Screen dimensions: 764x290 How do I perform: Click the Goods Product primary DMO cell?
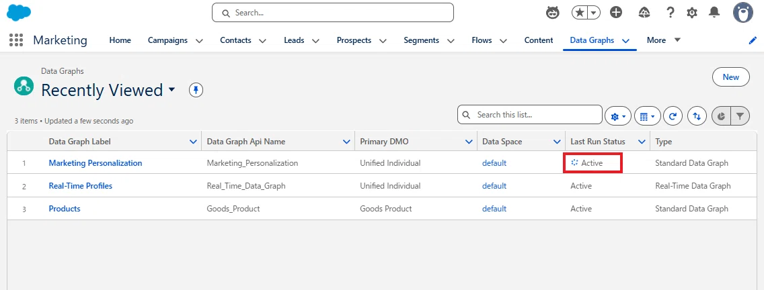pyautogui.click(x=386, y=209)
